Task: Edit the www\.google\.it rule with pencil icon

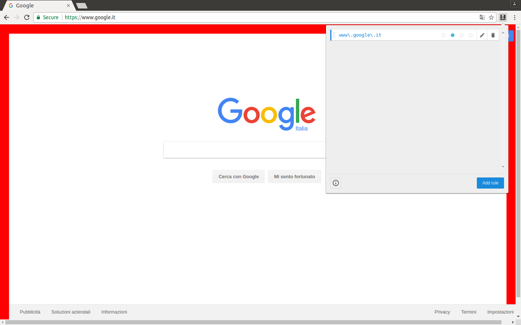Action: (482, 35)
